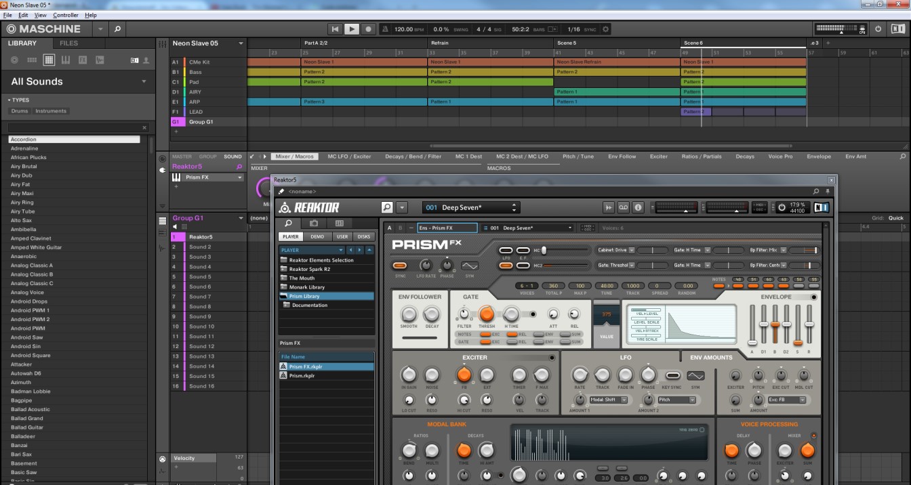Select snapshot bank A in the Reaktor instrument header
Screen dimensions: 911x485
tap(390, 228)
